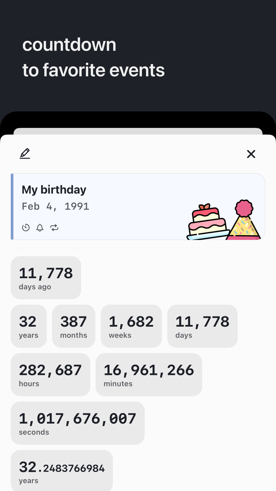Click the decimal years value 32.2483766984
Viewport: 276px width, 491px height.
point(62,471)
